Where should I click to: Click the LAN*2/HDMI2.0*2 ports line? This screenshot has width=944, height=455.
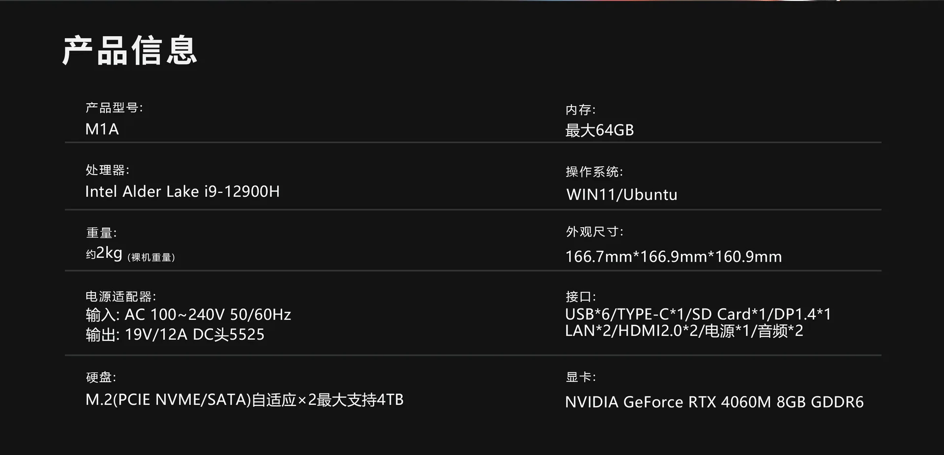pyautogui.click(x=683, y=331)
